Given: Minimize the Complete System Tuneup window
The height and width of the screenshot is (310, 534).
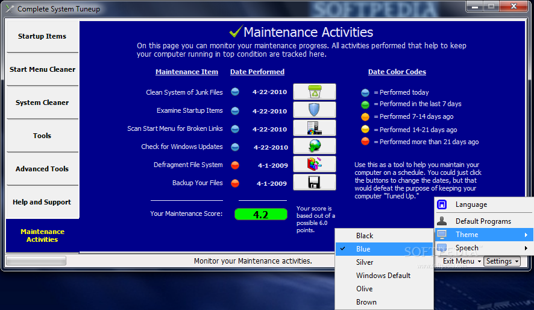Looking at the screenshot, I should tap(475, 7).
